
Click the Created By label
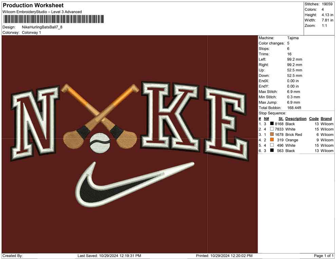[13, 256]
